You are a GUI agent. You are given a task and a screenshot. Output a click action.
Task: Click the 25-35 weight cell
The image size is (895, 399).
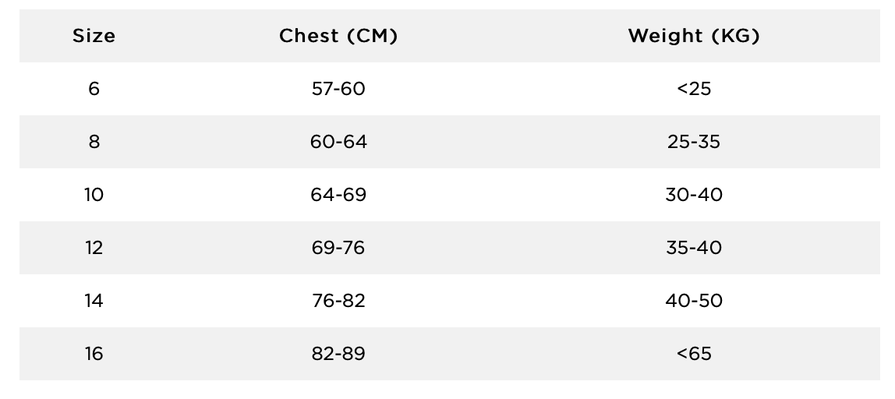click(x=694, y=142)
